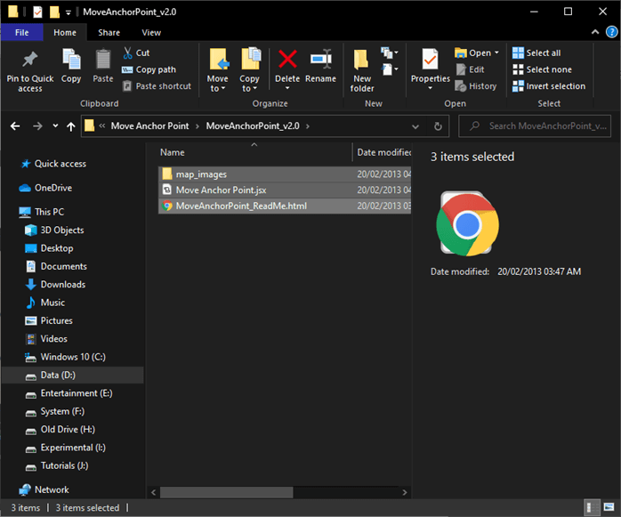This screenshot has height=517, width=621.
Task: Click Invert selection in Select group
Action: pyautogui.click(x=549, y=86)
